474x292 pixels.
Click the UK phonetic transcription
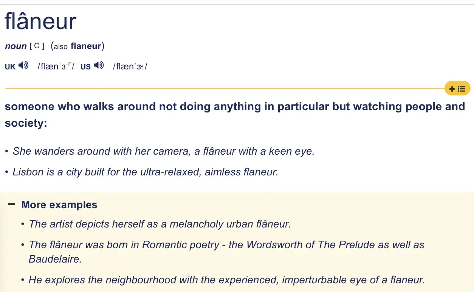click(x=56, y=66)
